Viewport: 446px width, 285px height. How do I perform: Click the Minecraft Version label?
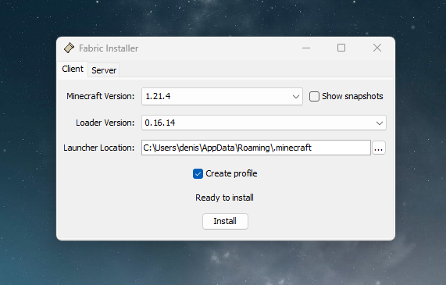101,96
